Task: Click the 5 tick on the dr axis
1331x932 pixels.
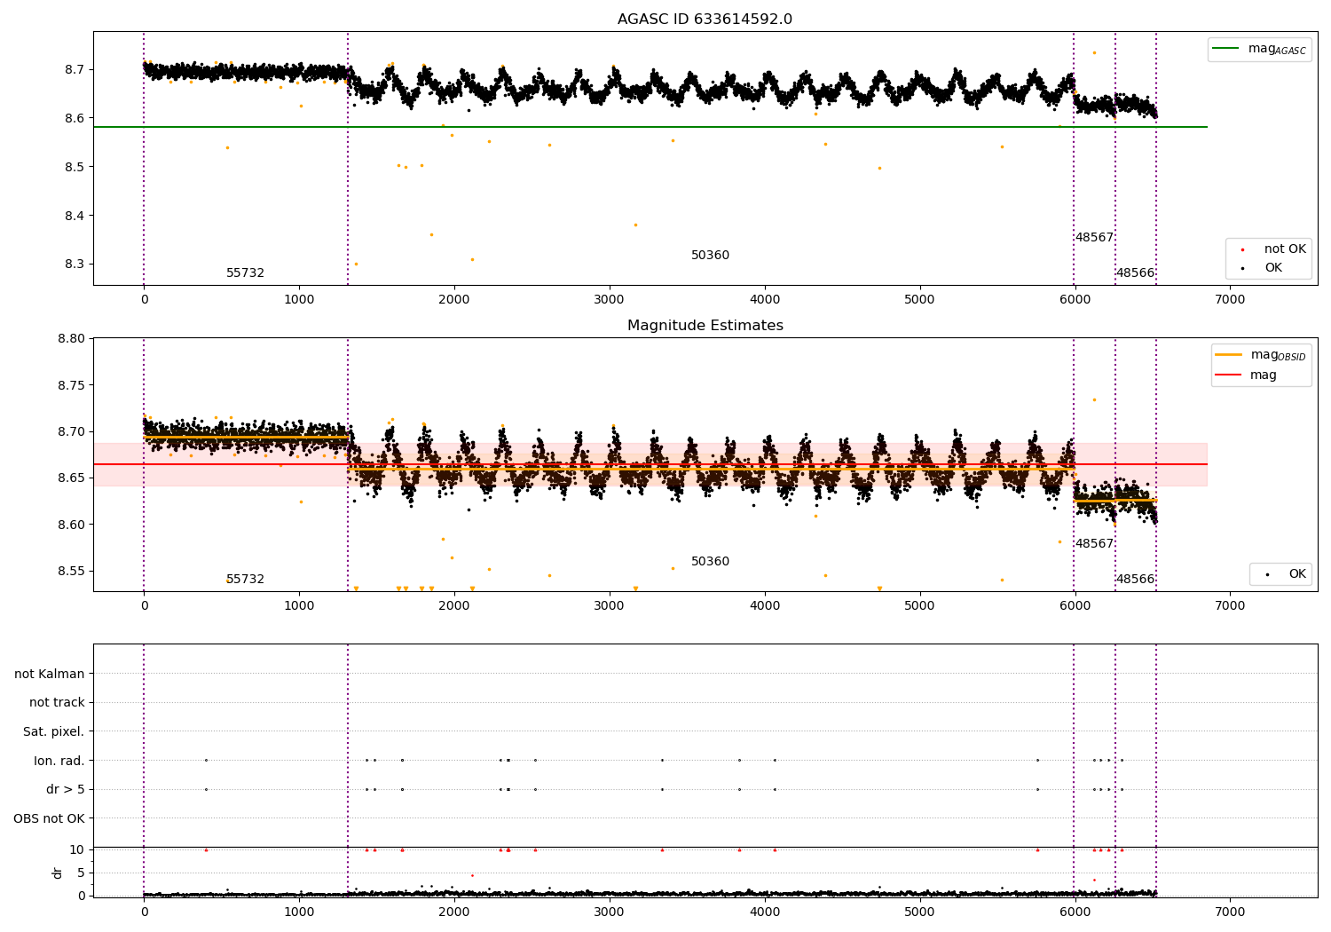Action: click(x=81, y=873)
